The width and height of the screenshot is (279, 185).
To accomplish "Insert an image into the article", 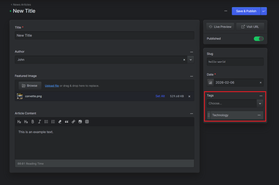I will (80, 122).
